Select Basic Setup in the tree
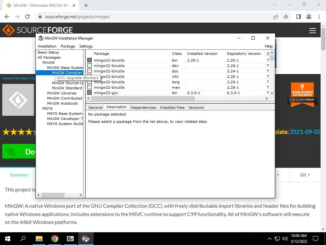Viewport: 326px width, 245px height. 48,52
